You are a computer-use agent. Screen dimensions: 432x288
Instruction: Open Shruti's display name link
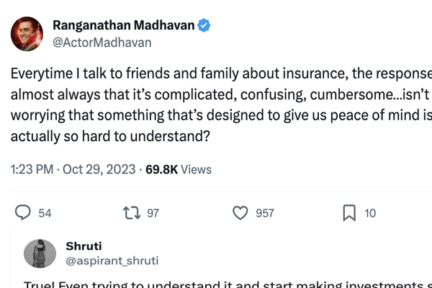(x=84, y=246)
